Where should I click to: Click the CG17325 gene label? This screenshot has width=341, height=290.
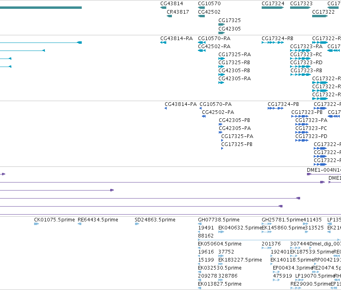230,20
